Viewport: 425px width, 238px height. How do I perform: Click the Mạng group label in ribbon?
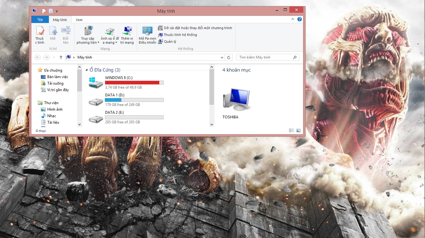(105, 49)
